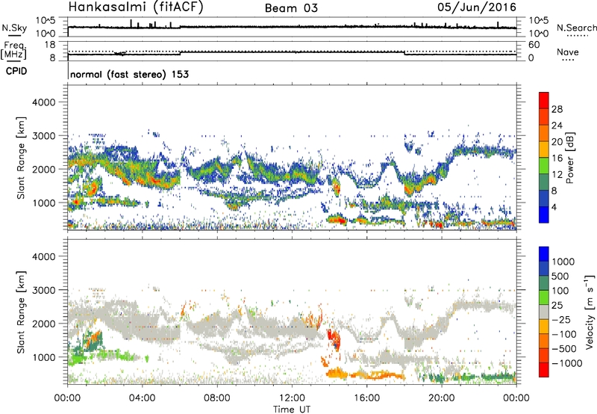Click the date '05/Jun/2016'
Viewport: 597px width, 414px height.
coord(477,7)
